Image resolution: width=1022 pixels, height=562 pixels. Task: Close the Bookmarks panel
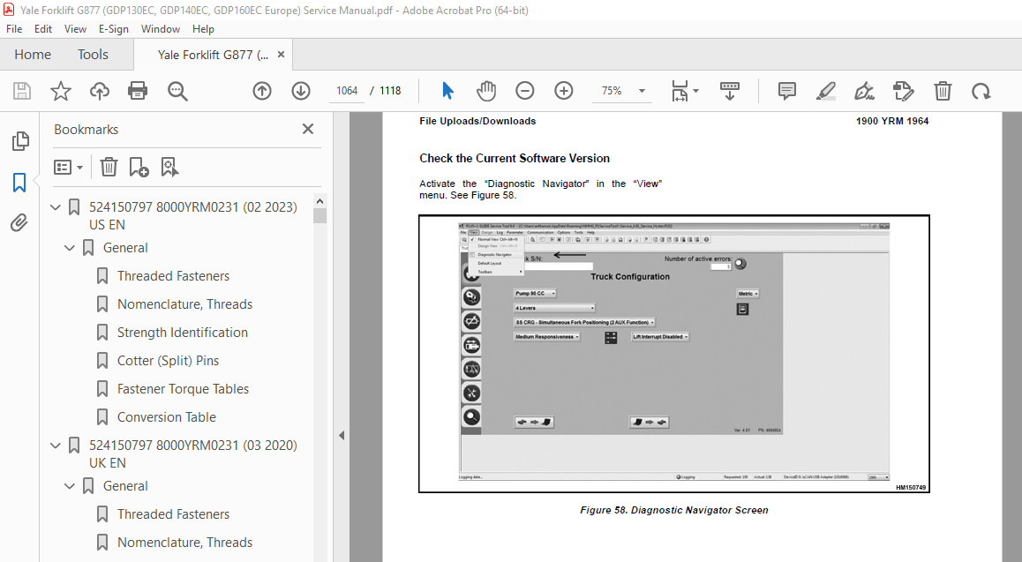coord(308,129)
